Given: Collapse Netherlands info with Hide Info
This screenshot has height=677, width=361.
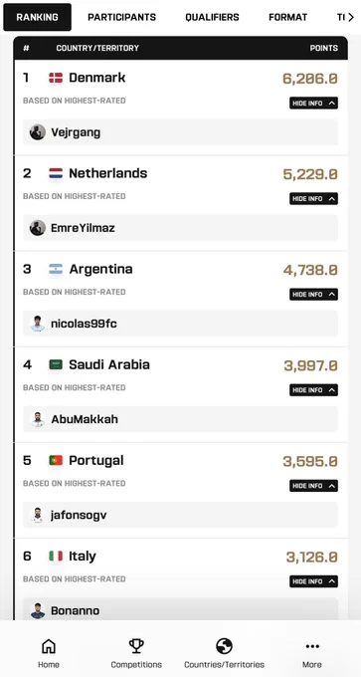Looking at the screenshot, I should point(313,198).
